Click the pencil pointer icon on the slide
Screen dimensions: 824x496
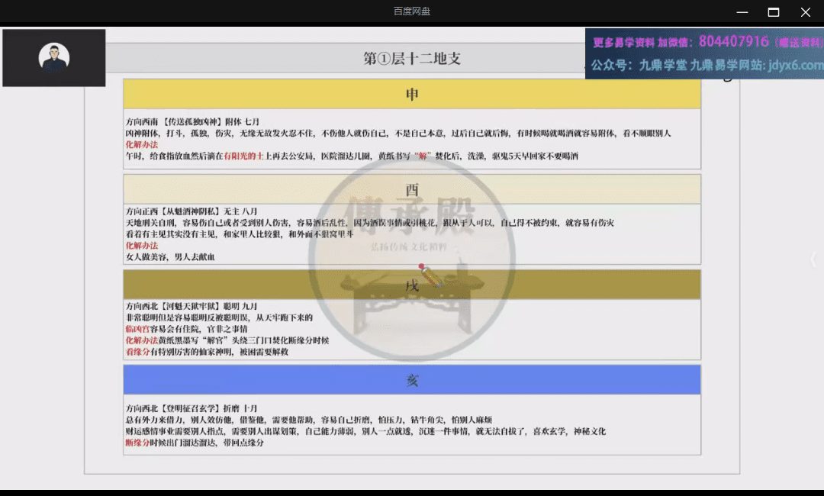(x=430, y=275)
